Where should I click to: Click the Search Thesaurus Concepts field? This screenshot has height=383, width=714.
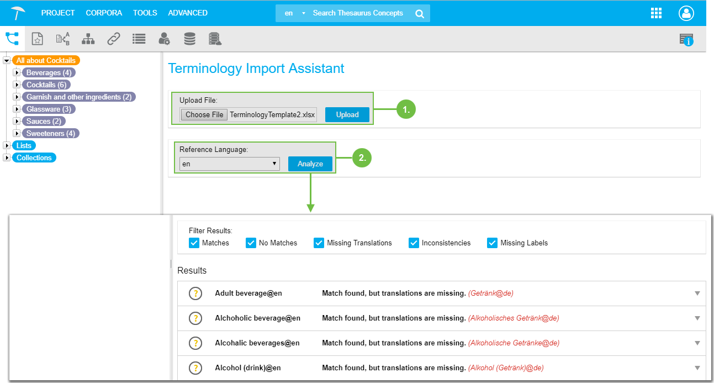[x=358, y=13]
